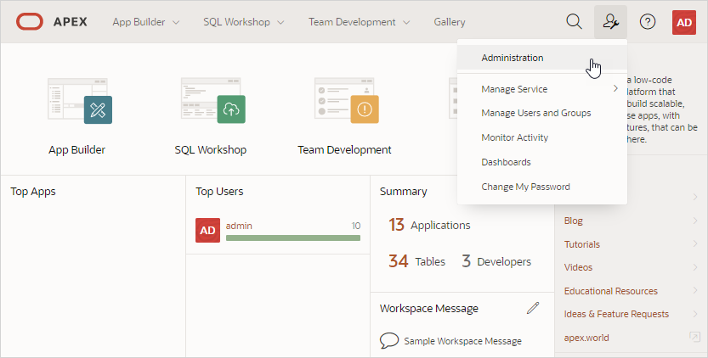The image size is (708, 358).
Task: Select Change My Password
Action: (x=525, y=187)
